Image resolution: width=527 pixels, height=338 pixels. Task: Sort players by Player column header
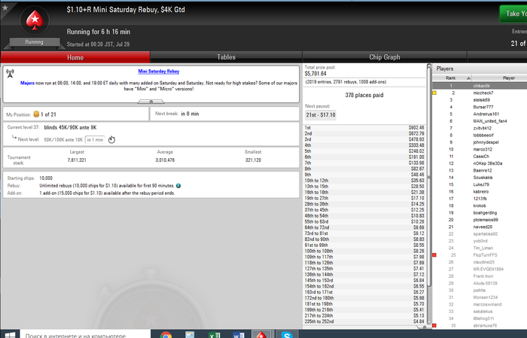click(x=499, y=78)
